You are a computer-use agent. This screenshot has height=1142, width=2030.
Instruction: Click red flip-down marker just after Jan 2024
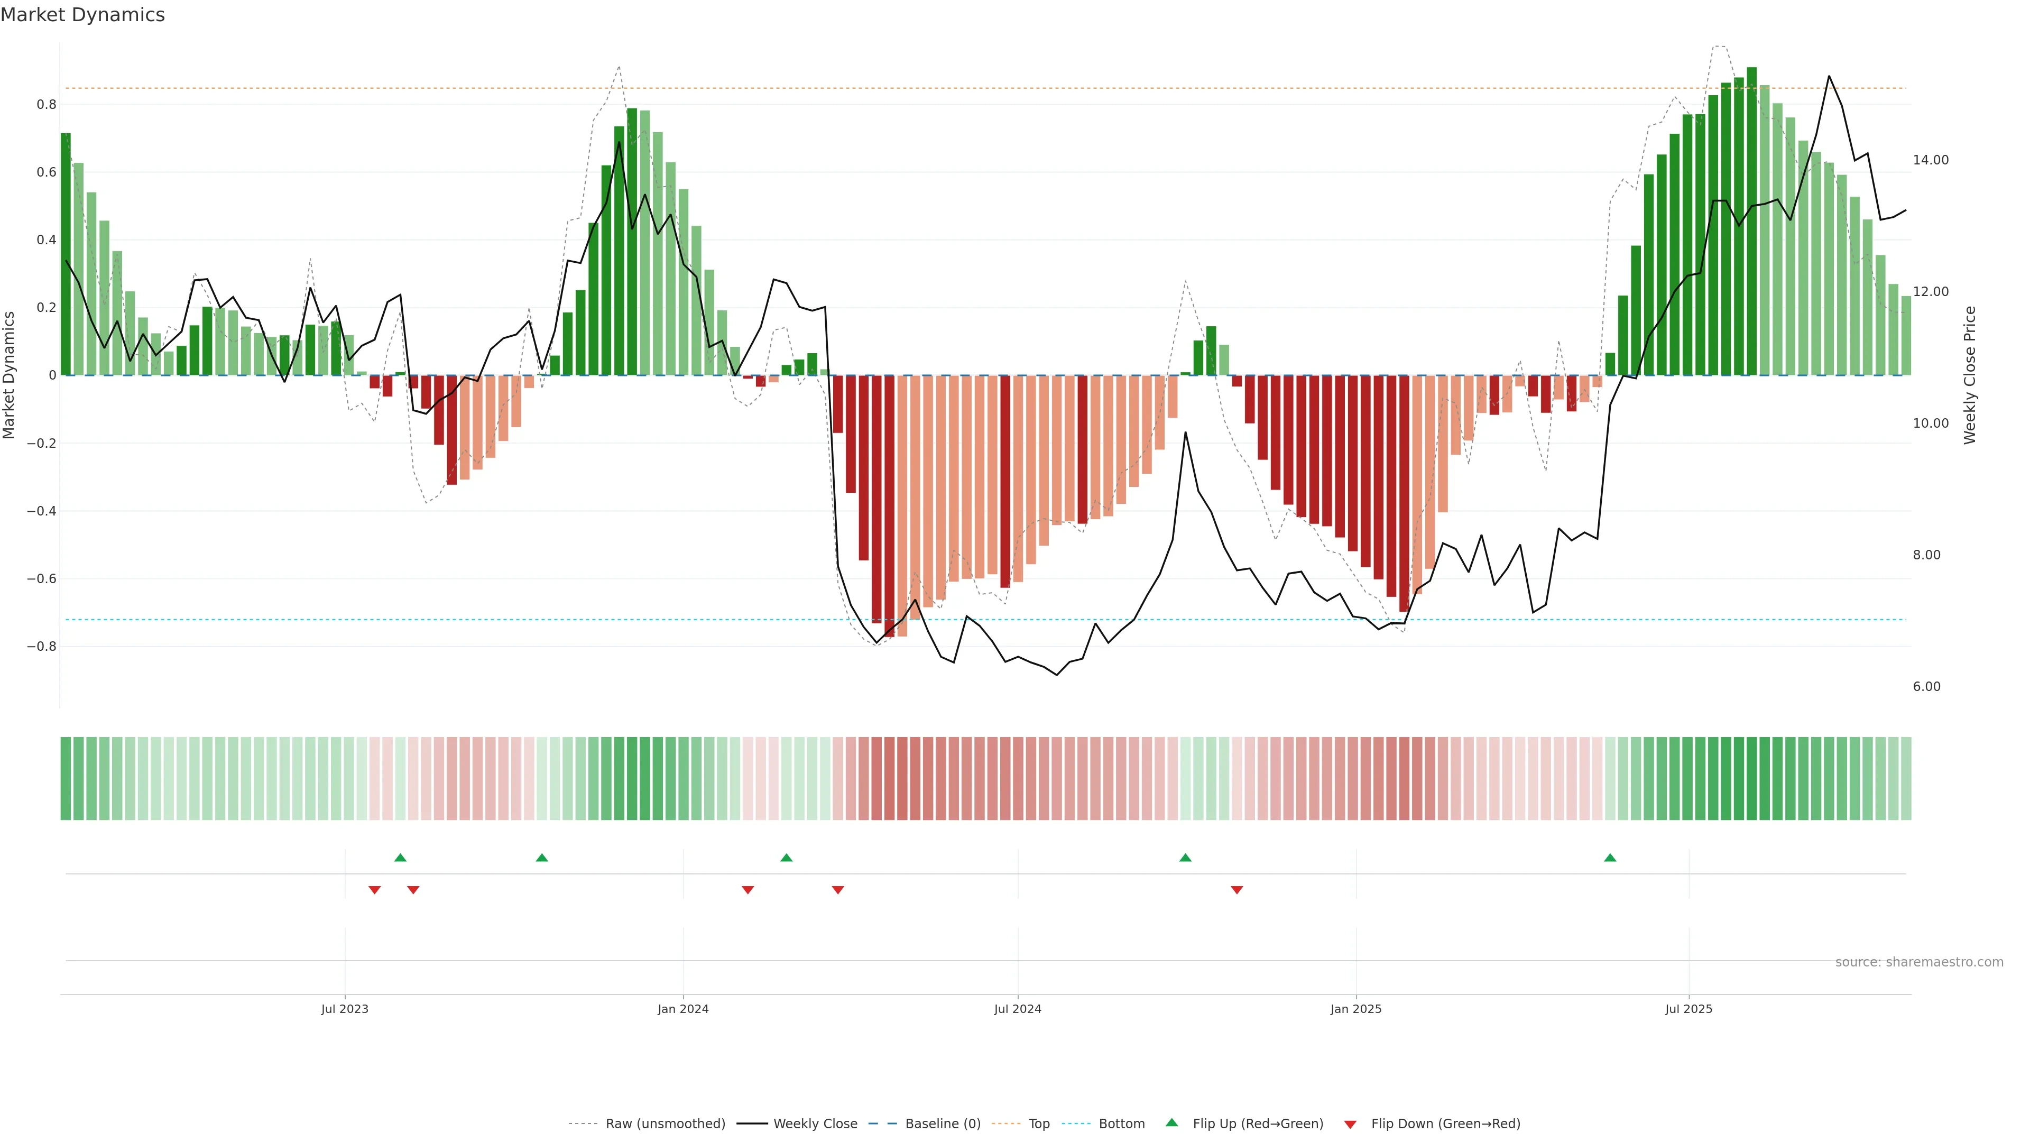pos(748,890)
